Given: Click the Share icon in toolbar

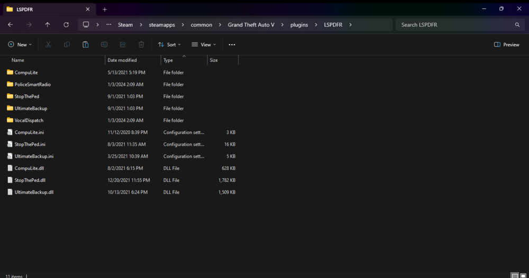Looking at the screenshot, I should click(123, 45).
